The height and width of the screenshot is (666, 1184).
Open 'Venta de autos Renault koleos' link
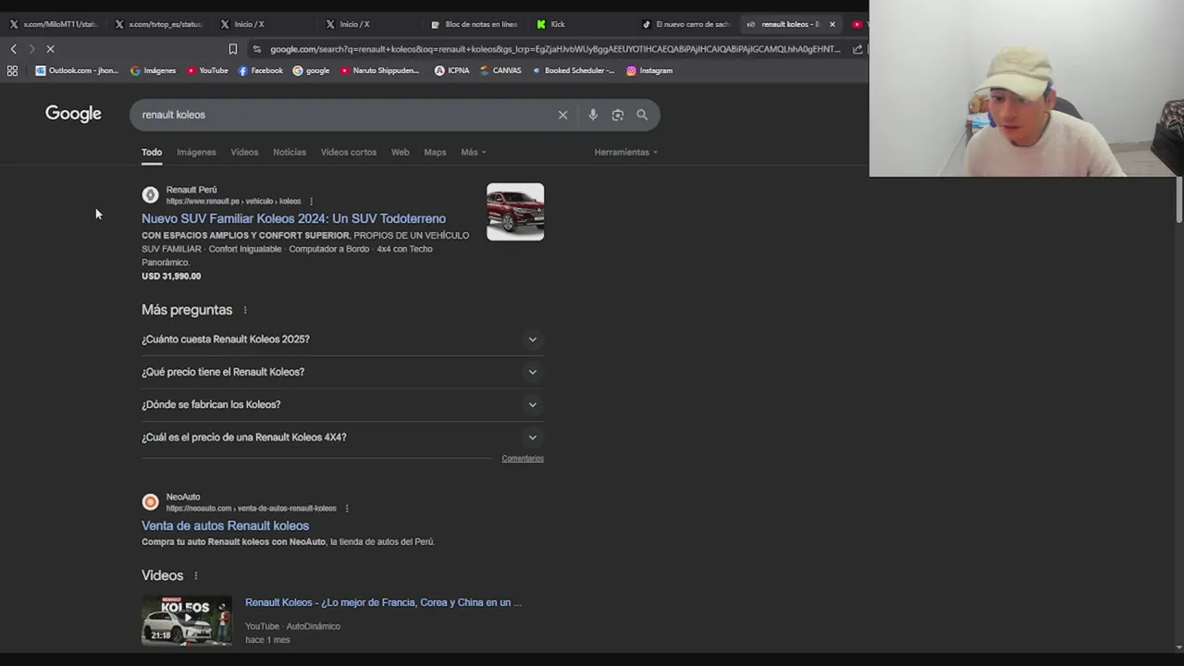pyautogui.click(x=225, y=525)
